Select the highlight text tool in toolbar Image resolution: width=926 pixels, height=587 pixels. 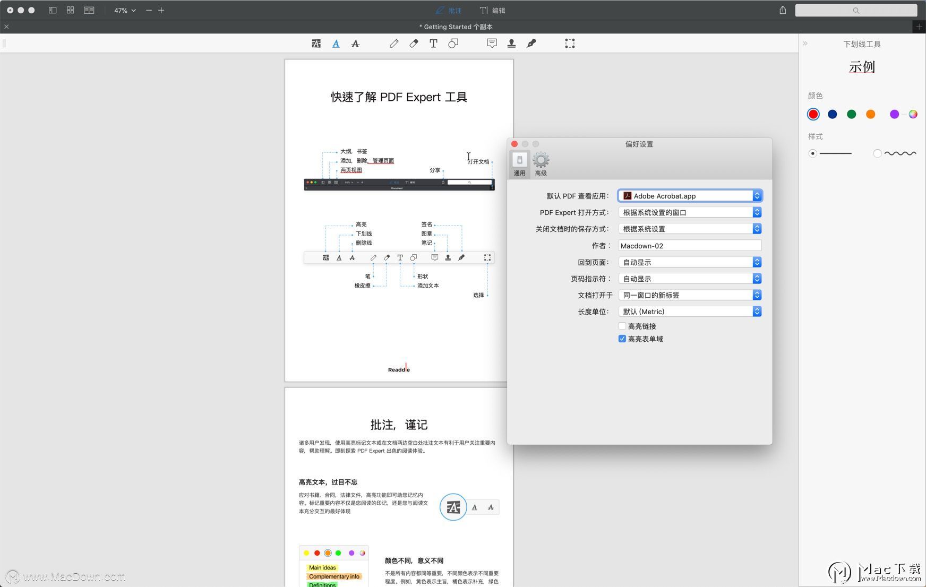(316, 44)
